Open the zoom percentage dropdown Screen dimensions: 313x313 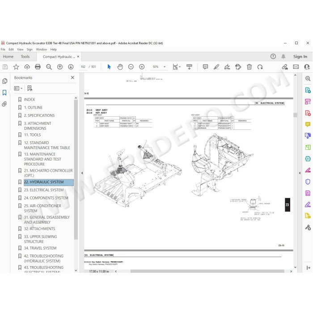pos(165,67)
